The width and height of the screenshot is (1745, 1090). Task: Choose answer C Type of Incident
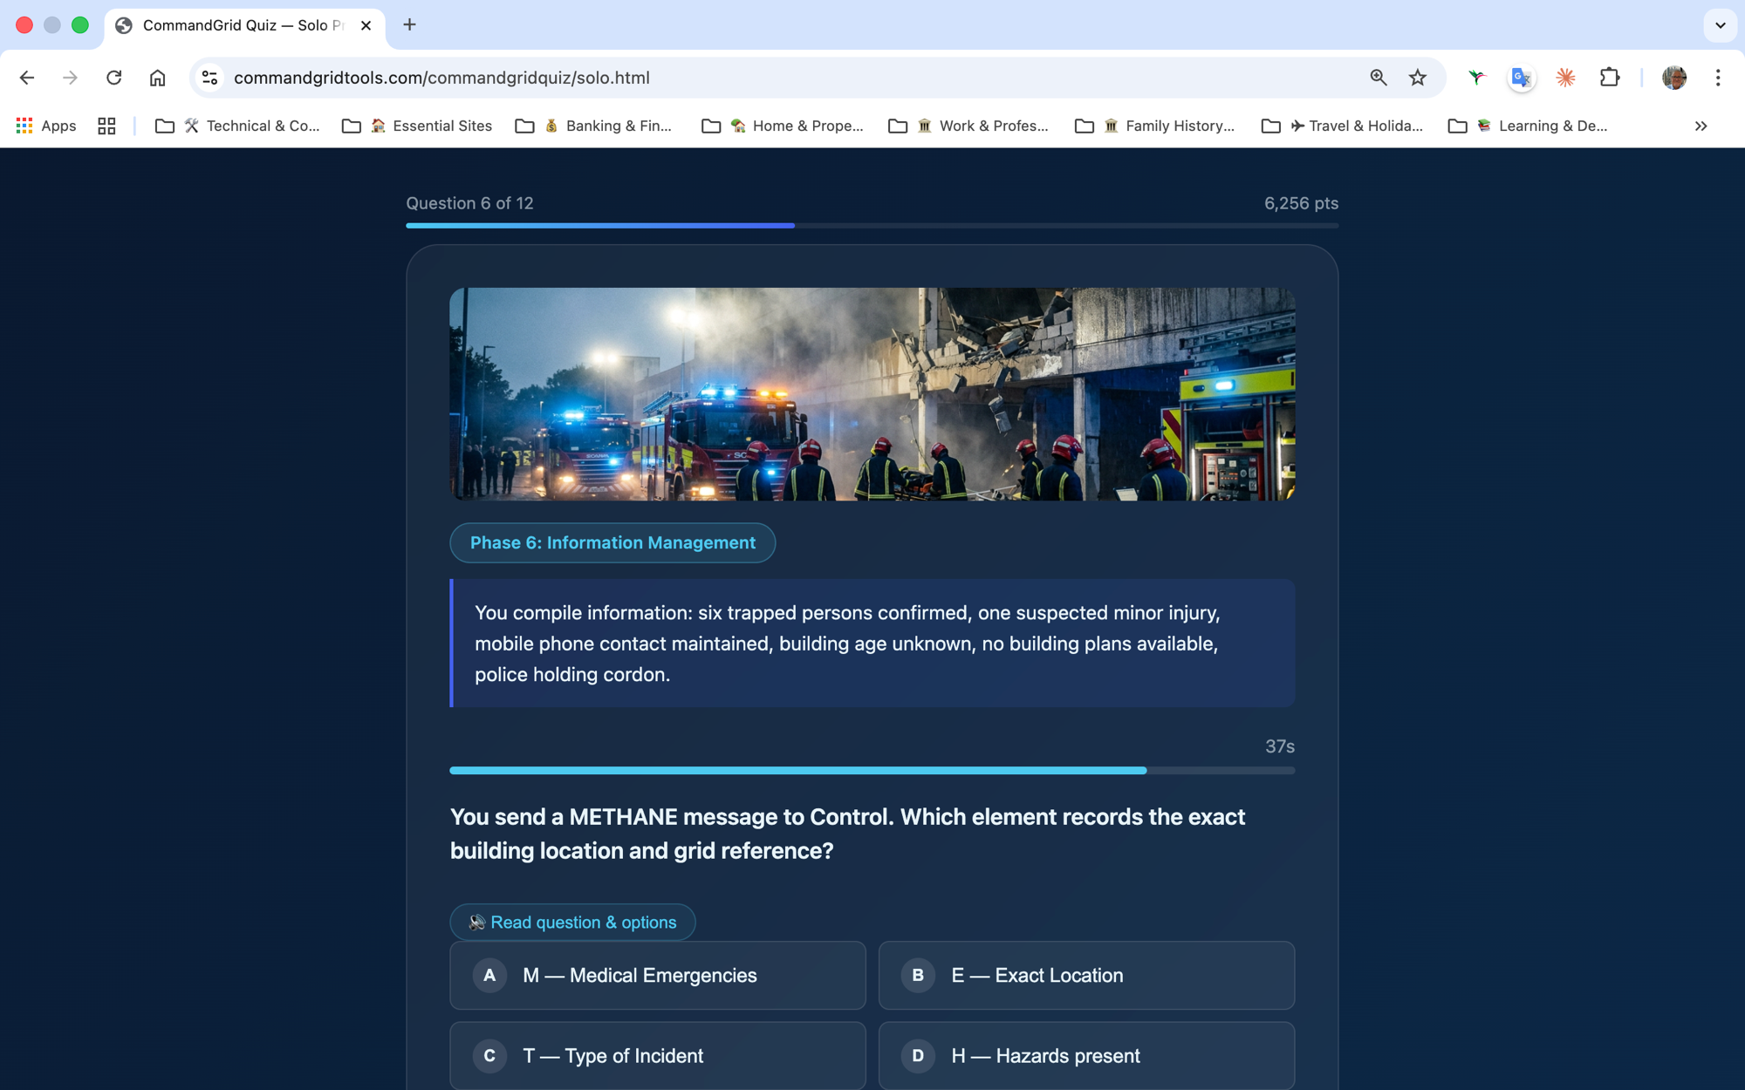click(x=657, y=1055)
